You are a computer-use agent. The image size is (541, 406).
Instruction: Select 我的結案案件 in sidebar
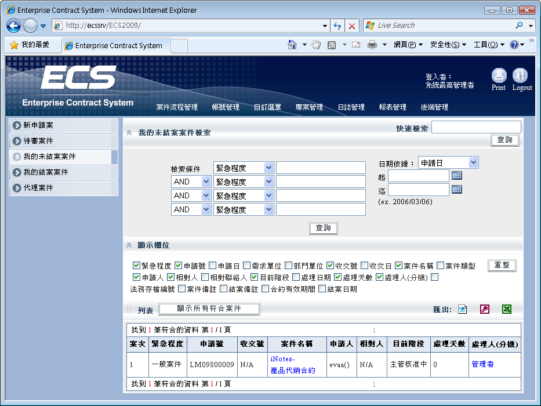click(63, 172)
